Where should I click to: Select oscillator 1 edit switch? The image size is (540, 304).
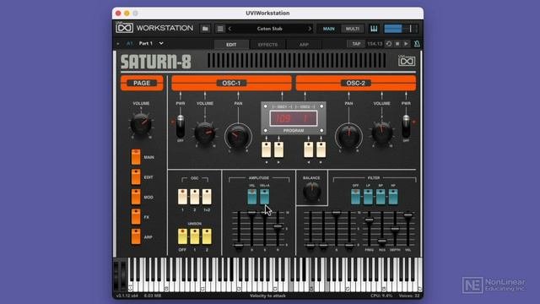click(182, 197)
